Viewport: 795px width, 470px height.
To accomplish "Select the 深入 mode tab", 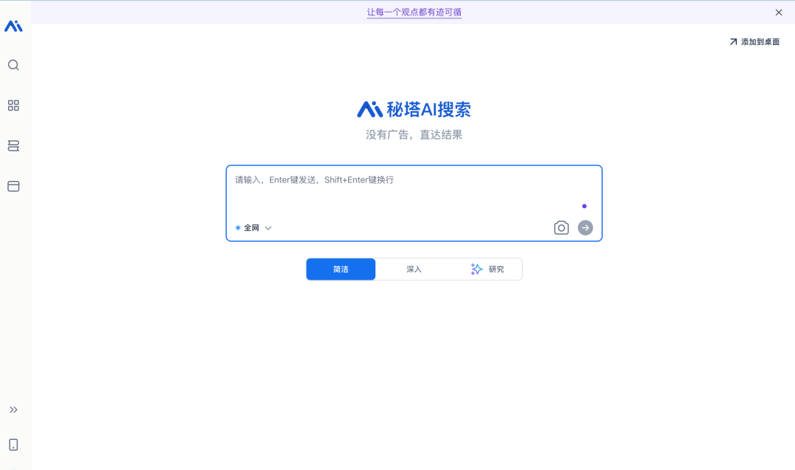I will click(414, 269).
